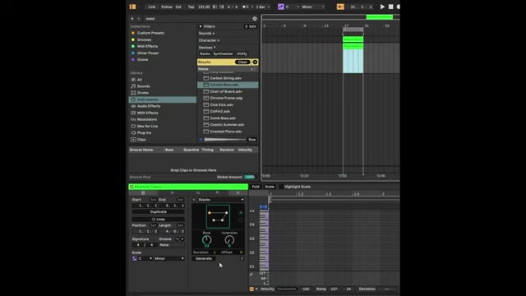Select the Synthesizer filter tag
Viewport: 526px width, 296px height.
pos(223,53)
